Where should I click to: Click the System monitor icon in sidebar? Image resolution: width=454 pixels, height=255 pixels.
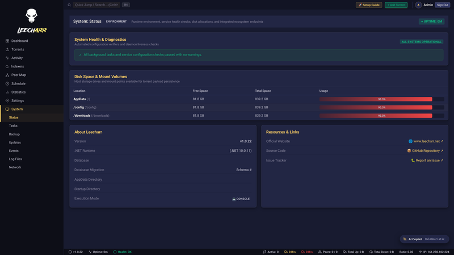[7, 109]
